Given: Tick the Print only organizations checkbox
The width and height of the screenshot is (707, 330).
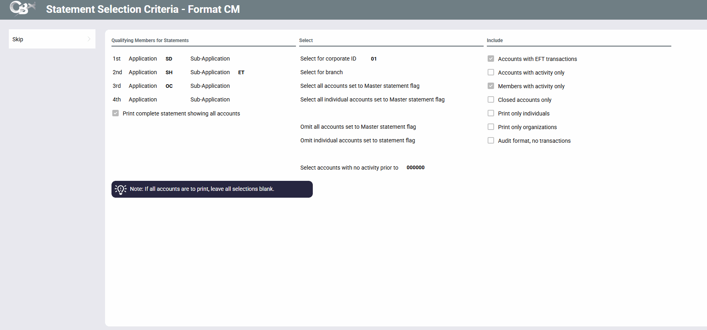Looking at the screenshot, I should (491, 127).
